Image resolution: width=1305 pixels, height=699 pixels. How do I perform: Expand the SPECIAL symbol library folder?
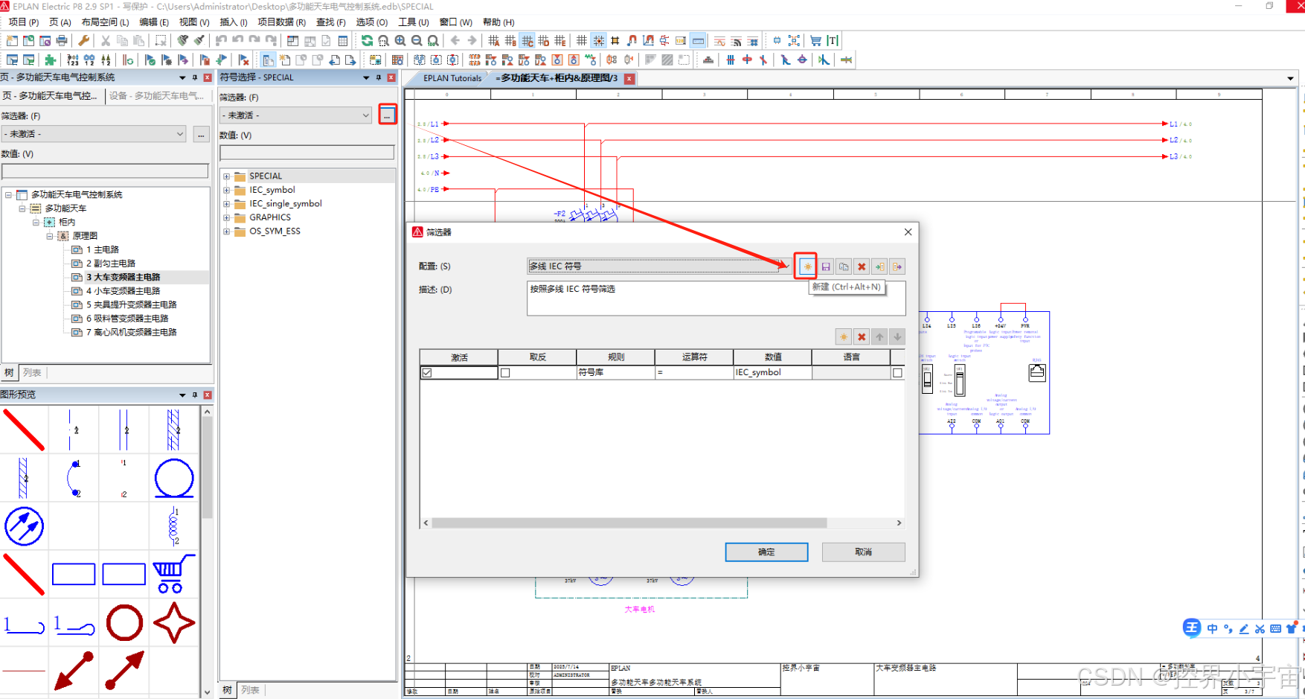(x=227, y=176)
